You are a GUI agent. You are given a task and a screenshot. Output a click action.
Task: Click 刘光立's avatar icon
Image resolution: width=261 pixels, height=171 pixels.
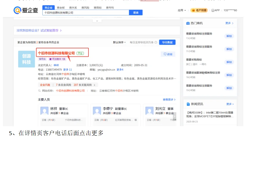[149, 111]
